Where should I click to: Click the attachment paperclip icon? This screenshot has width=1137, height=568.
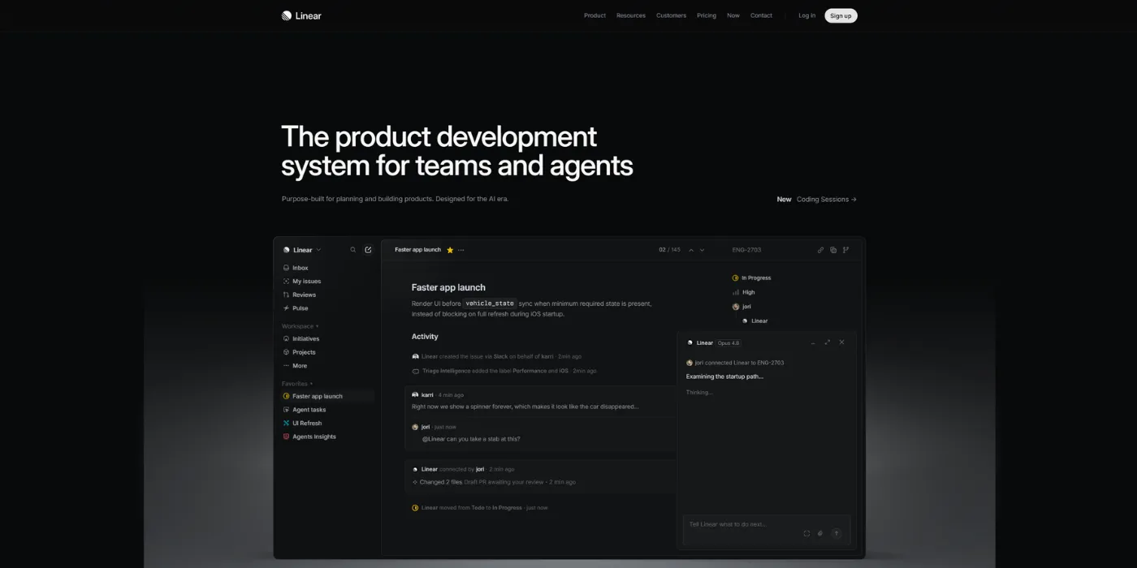[820, 533]
